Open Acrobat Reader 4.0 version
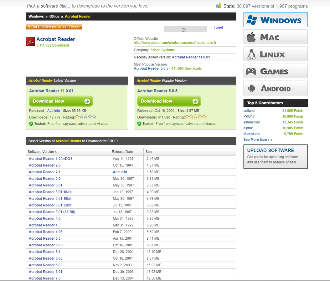The width and height of the screenshot is (330, 281). click(x=45, y=219)
